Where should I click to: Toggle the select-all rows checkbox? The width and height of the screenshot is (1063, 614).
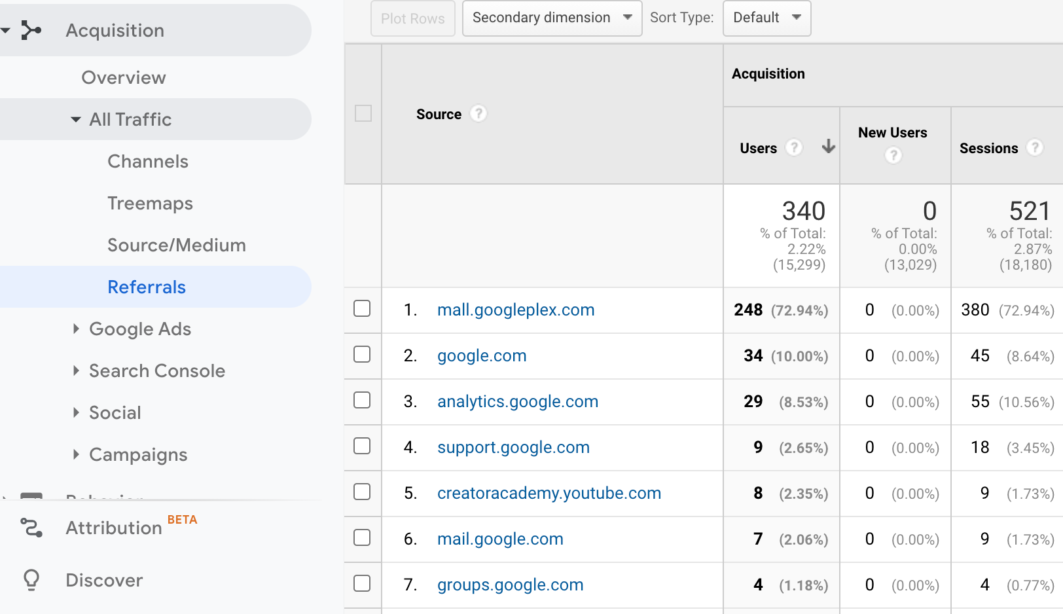click(363, 113)
